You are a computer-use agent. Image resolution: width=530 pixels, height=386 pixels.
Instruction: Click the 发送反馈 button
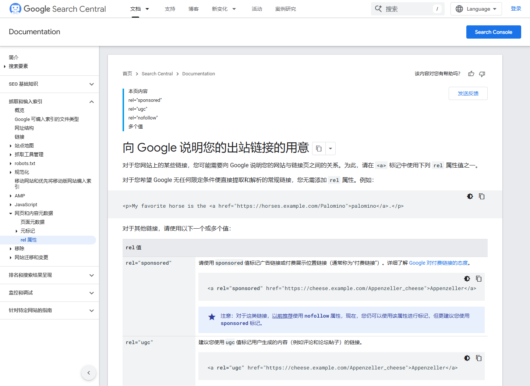pos(468,93)
